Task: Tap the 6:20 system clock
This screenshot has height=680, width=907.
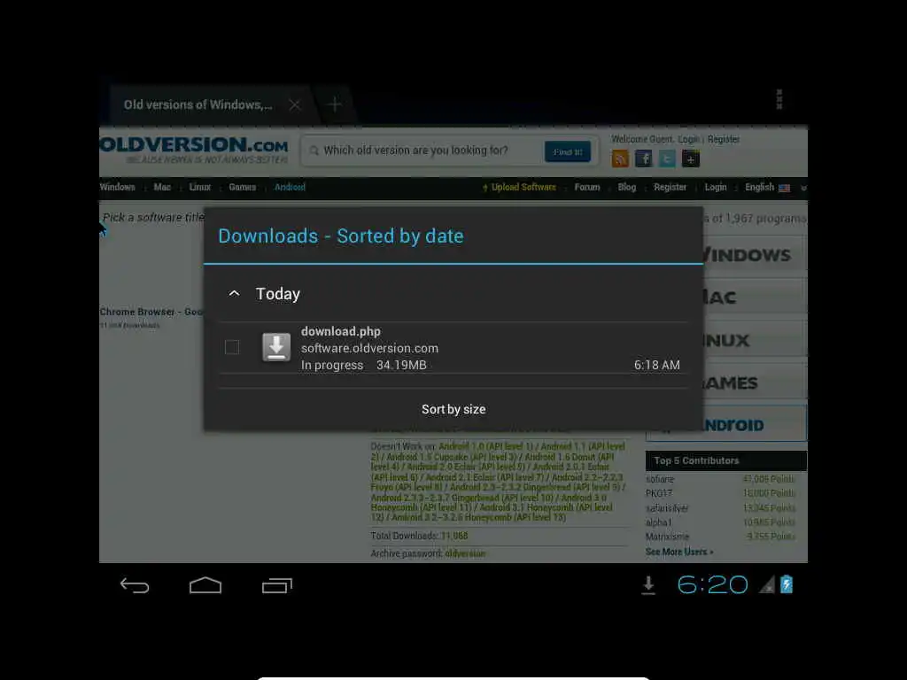Action: (x=713, y=585)
